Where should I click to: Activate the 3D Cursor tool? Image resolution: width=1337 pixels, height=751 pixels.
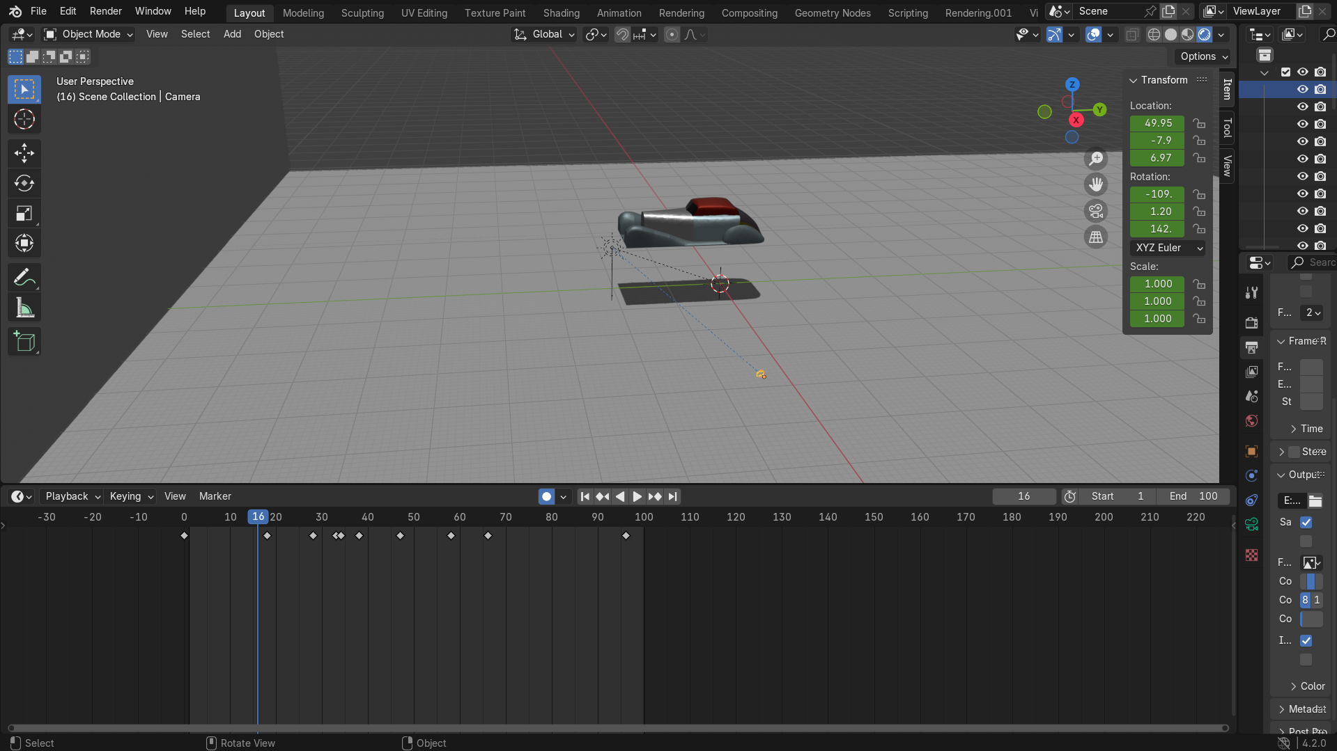[24, 119]
